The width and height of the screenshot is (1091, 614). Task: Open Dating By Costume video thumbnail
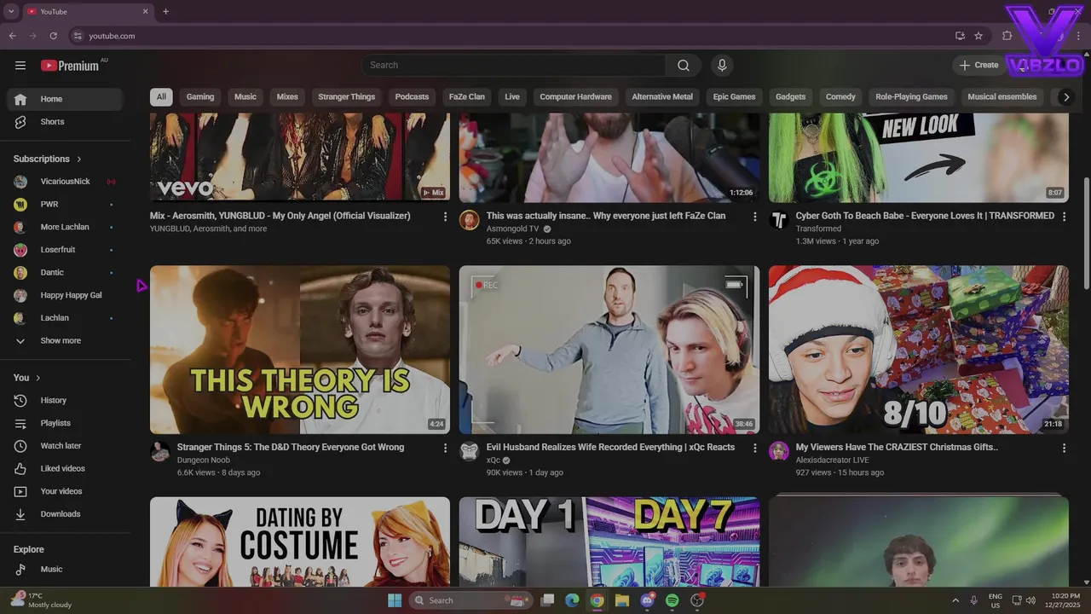pyautogui.click(x=300, y=542)
